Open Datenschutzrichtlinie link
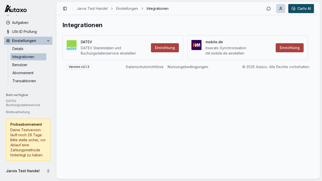Viewport: 322px width, 181px height. point(145,67)
